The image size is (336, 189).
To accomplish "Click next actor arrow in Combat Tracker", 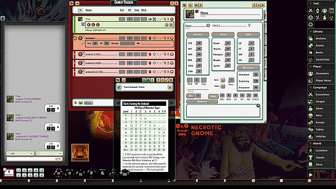I will (75, 103).
